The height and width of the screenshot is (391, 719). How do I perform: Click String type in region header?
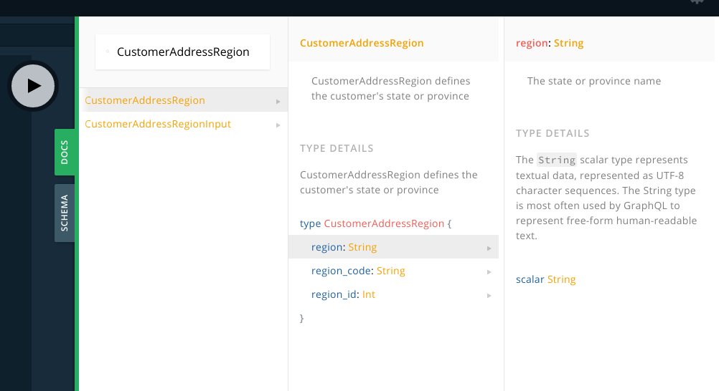pos(569,43)
